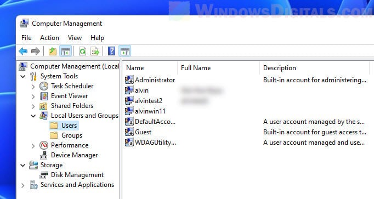Viewport: 374px width, 199px height.
Task: Sort by the Full Name column header
Action: 218,68
